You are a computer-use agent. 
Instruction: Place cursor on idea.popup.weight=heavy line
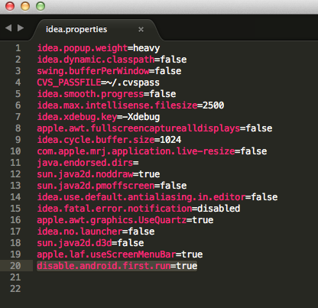(99, 48)
